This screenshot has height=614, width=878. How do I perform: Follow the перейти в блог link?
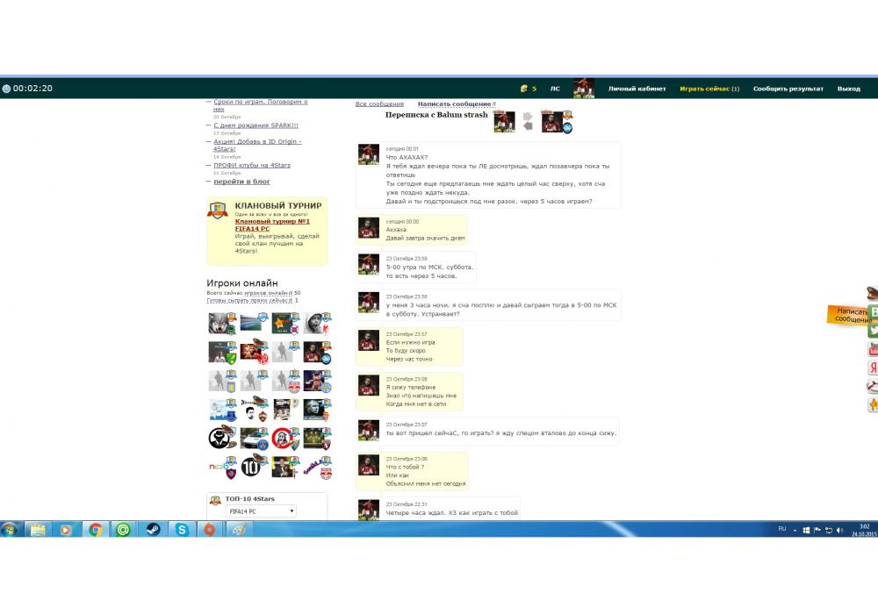coord(241,182)
